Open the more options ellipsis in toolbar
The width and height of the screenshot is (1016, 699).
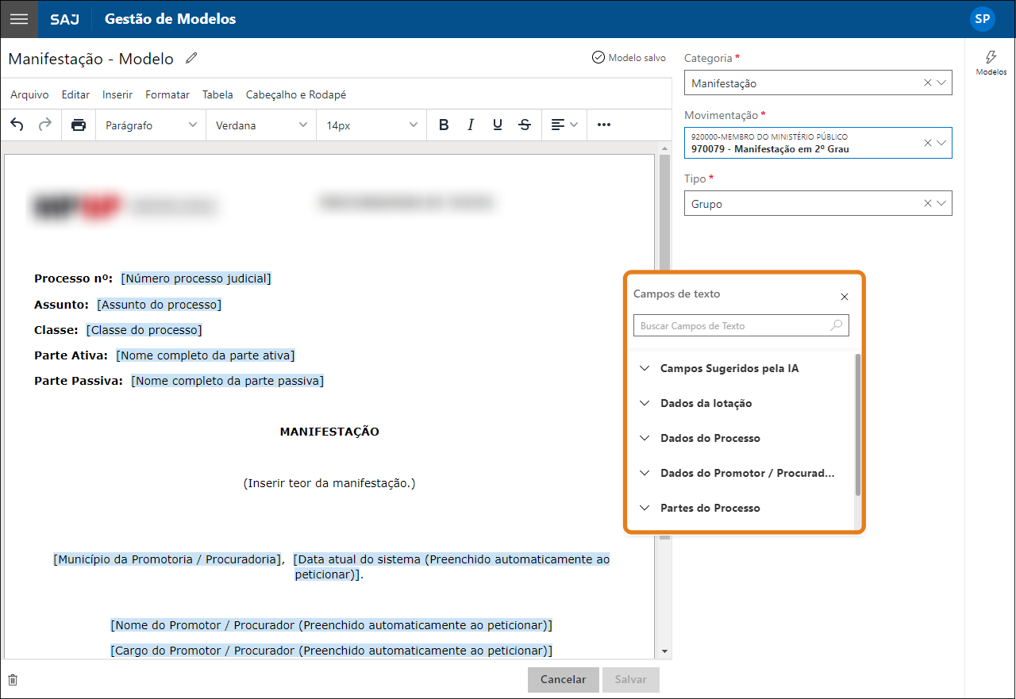[604, 125]
